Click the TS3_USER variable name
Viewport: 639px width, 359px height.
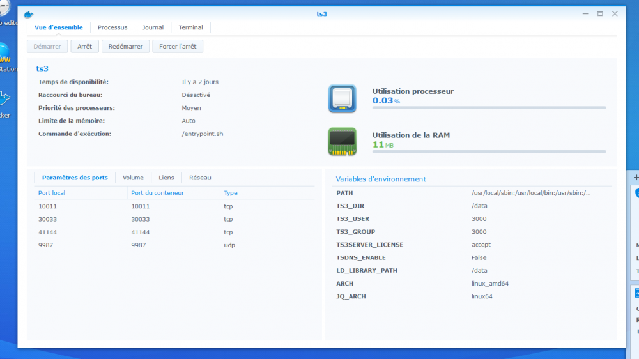(x=353, y=219)
